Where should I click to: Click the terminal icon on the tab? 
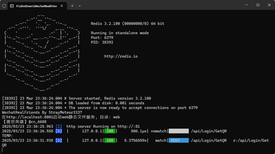point(12,6)
